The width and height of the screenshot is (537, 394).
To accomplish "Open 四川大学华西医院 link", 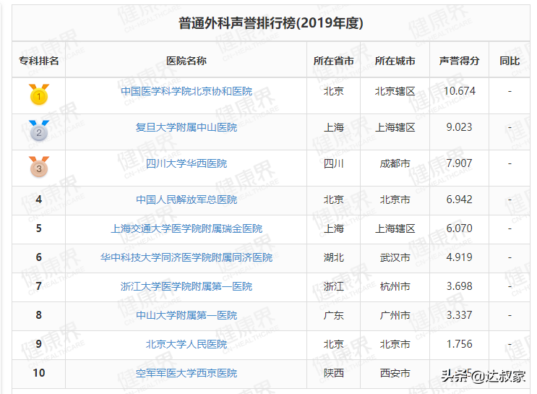I will click(x=186, y=163).
